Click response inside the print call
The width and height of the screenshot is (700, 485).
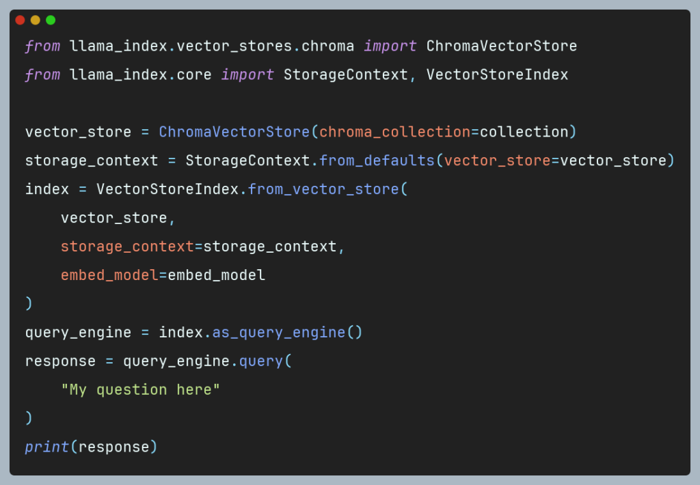(x=115, y=447)
